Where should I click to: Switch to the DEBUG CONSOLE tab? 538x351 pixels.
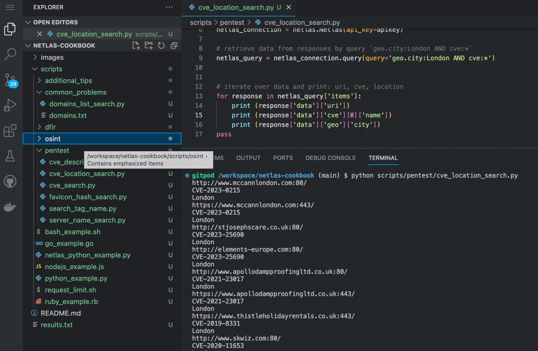[330, 158]
